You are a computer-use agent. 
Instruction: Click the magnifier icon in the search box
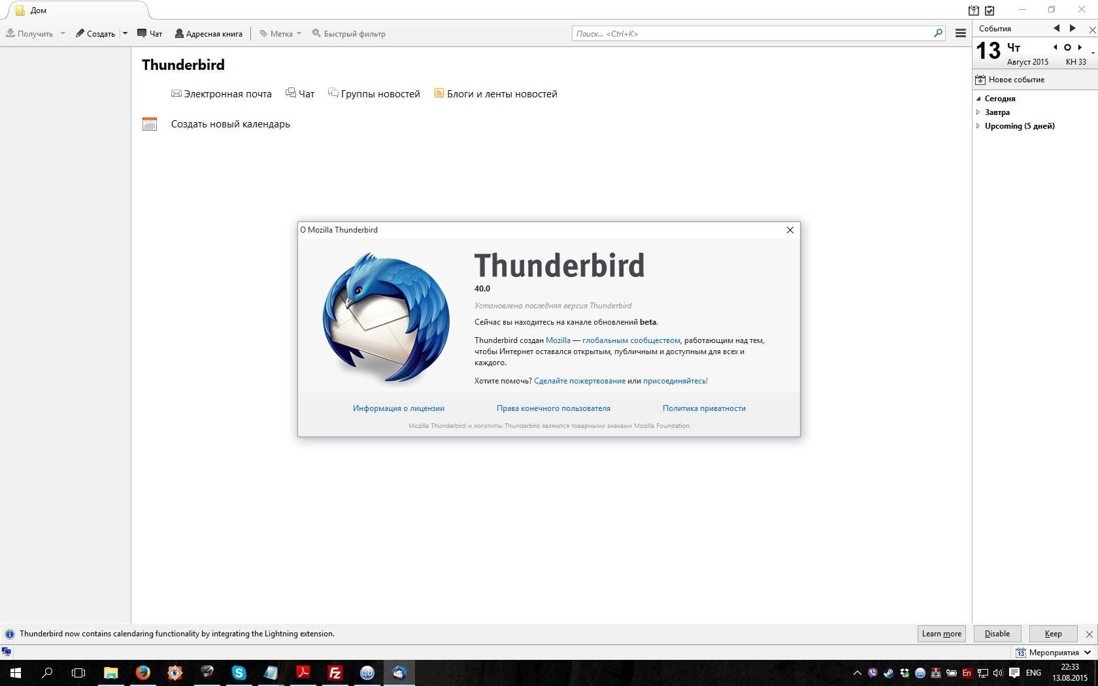(938, 33)
